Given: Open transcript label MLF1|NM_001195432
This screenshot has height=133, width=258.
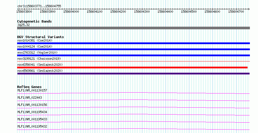Looking at the screenshot, I should click(x=32, y=126).
